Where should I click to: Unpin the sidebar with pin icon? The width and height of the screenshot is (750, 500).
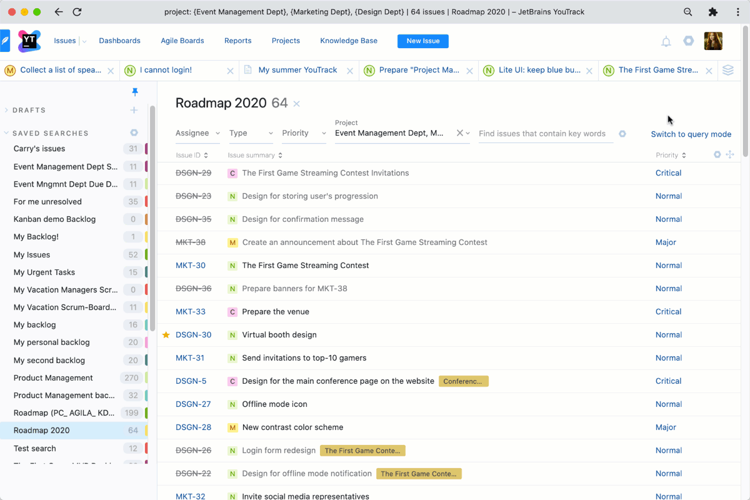[x=134, y=92]
